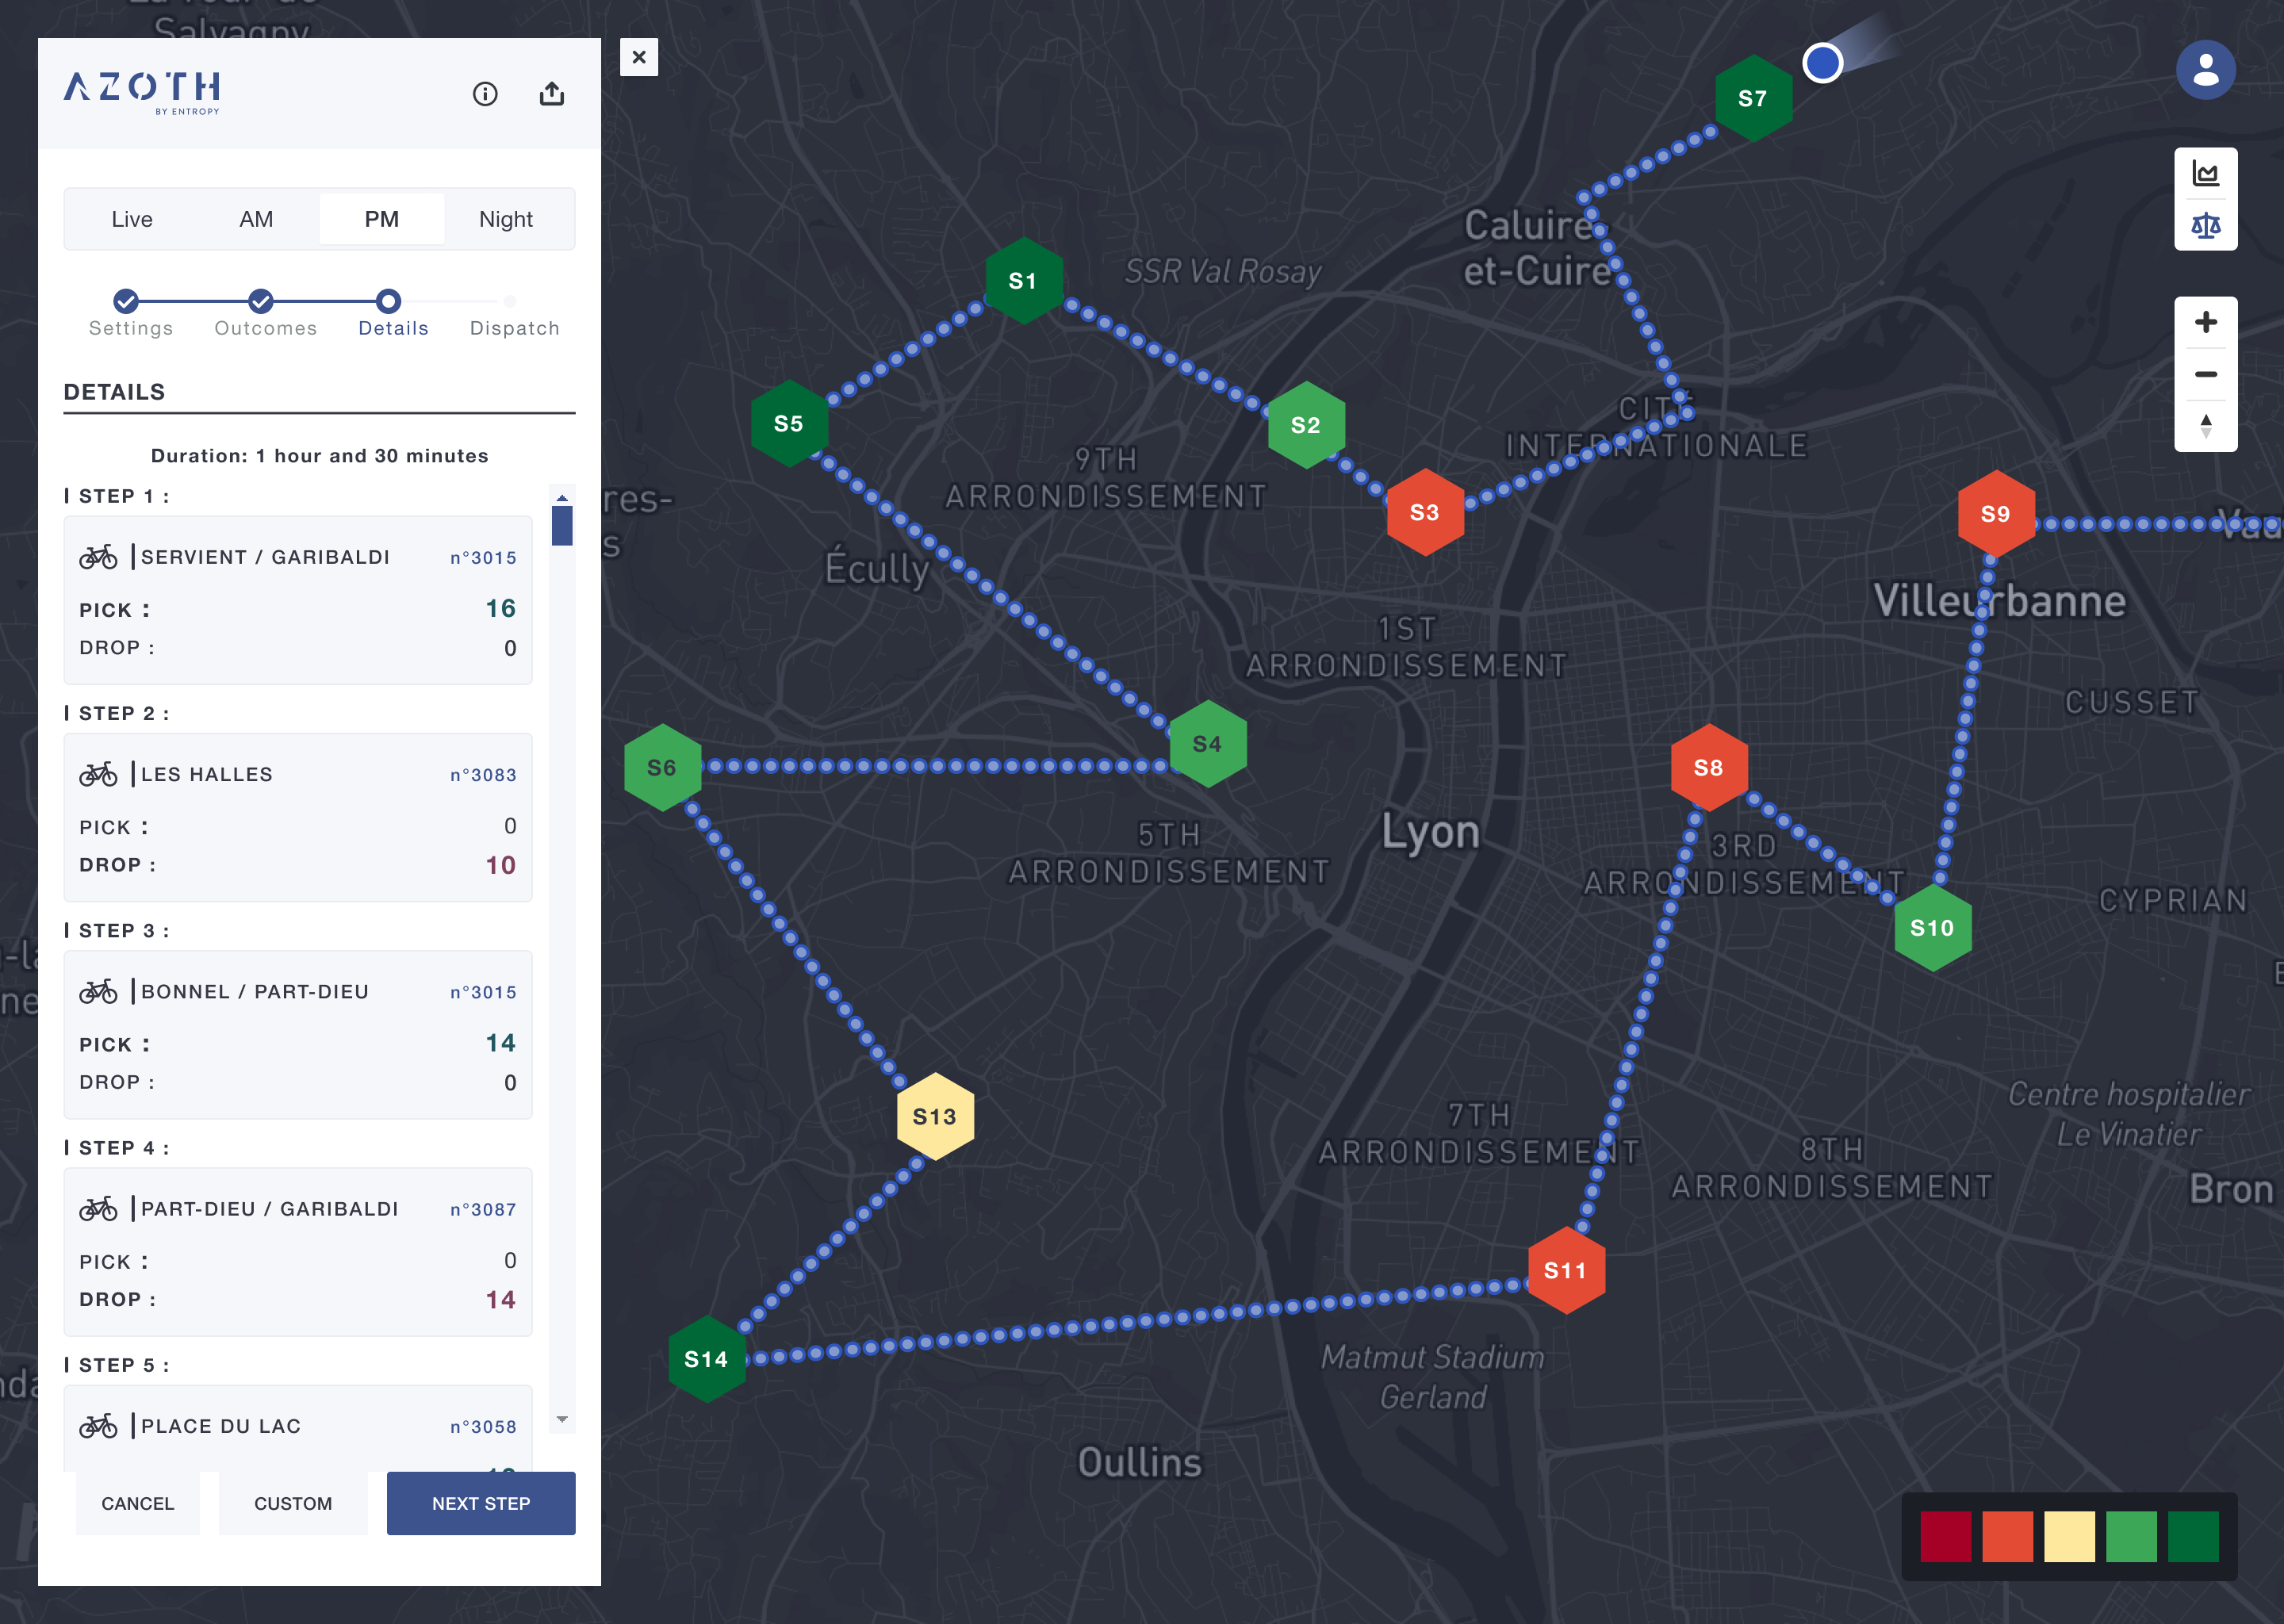Click the duration text line

click(x=320, y=456)
